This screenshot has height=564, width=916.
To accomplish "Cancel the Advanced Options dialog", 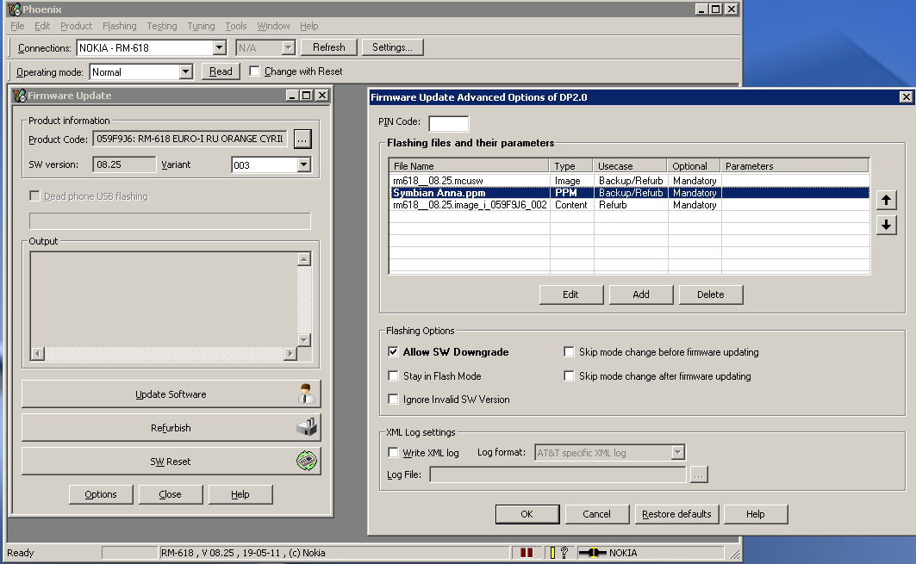I will click(x=596, y=514).
